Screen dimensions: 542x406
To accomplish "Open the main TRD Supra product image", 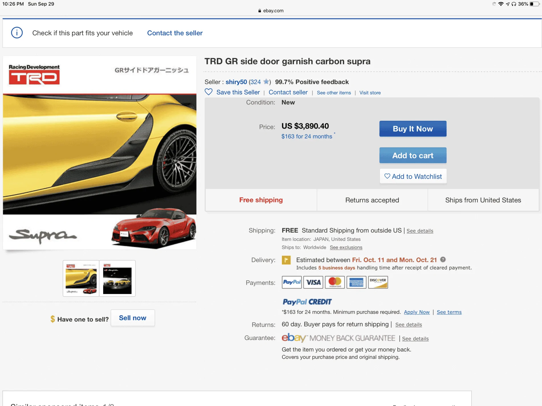I will (100, 153).
